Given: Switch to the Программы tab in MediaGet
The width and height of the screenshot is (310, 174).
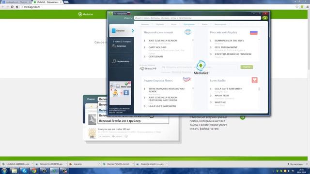Looking at the screenshot, I should point(189,24).
